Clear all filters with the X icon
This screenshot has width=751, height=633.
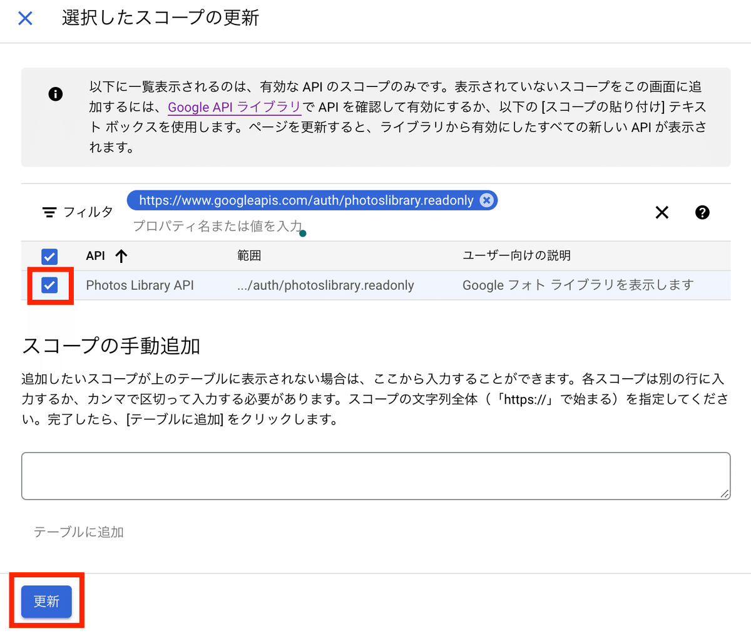[662, 212]
